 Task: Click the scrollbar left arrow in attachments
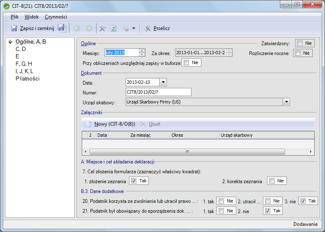pyautogui.click(x=85, y=152)
